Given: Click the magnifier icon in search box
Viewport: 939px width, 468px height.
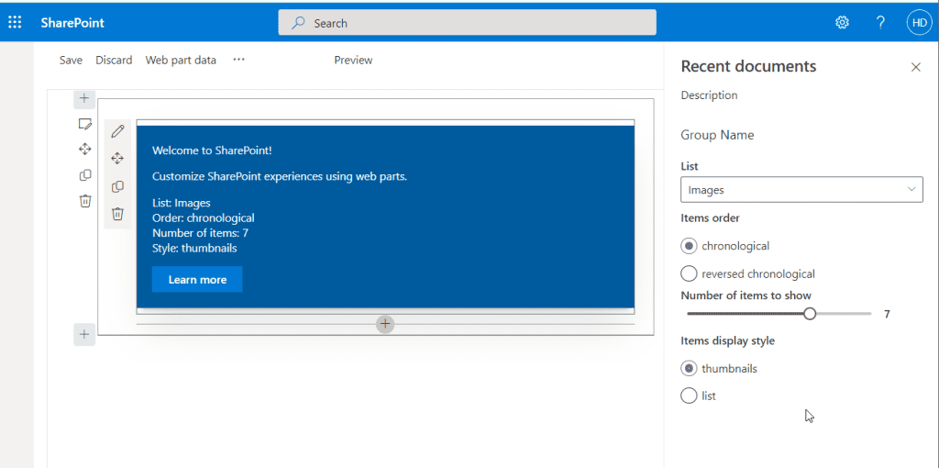Looking at the screenshot, I should tap(298, 23).
